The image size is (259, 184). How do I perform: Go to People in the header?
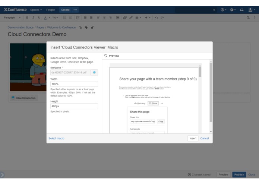(x=50, y=10)
